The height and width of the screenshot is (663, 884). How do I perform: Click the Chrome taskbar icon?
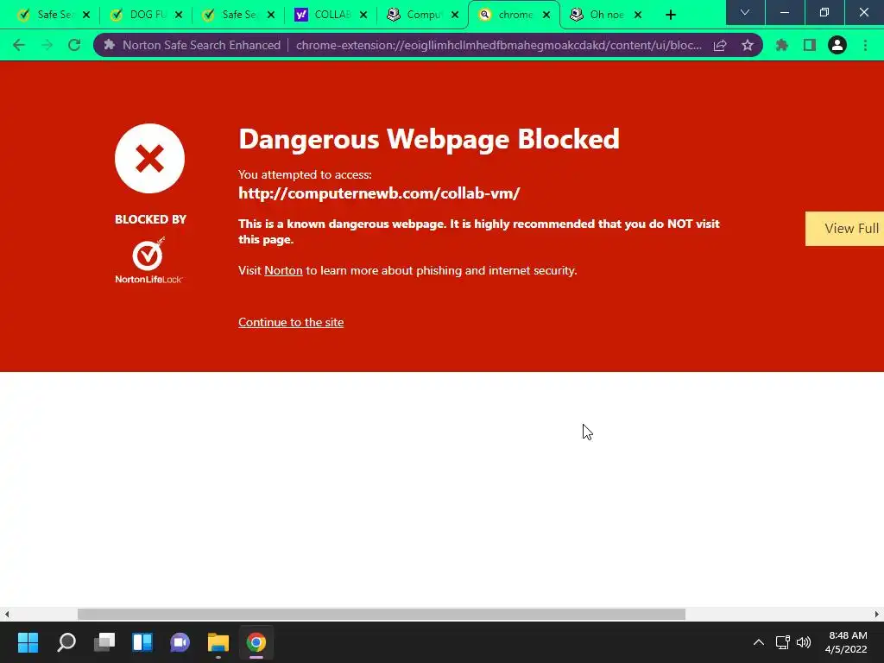click(x=256, y=642)
